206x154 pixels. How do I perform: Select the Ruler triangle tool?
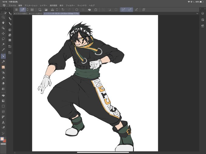(3, 117)
